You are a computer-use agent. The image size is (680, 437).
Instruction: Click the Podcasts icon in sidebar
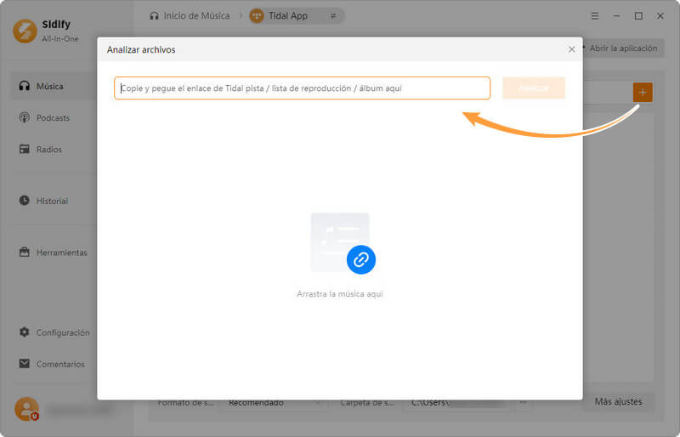coord(25,117)
